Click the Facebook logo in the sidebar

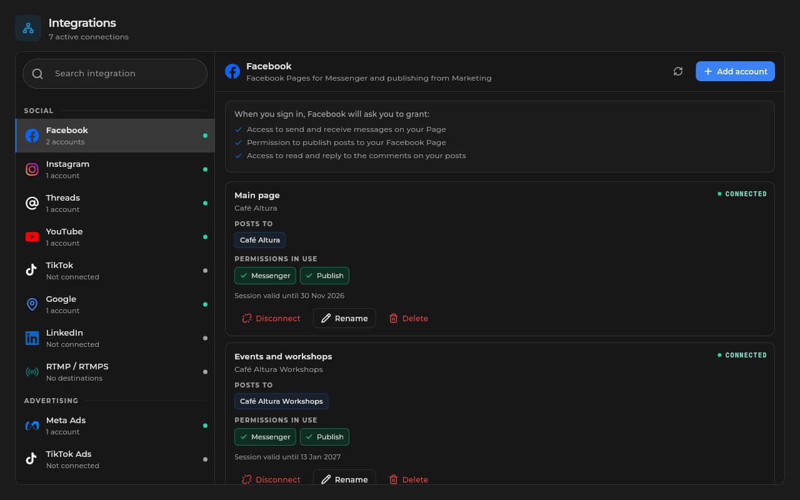[32, 136]
